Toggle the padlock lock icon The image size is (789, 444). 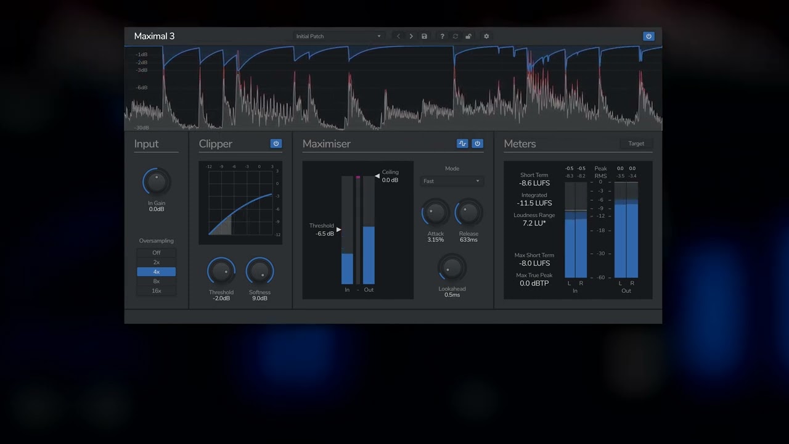(x=468, y=36)
